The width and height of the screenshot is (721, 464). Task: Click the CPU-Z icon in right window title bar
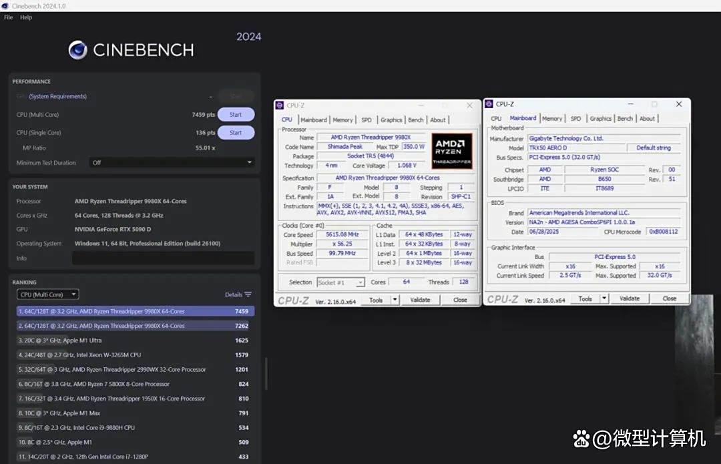click(489, 104)
